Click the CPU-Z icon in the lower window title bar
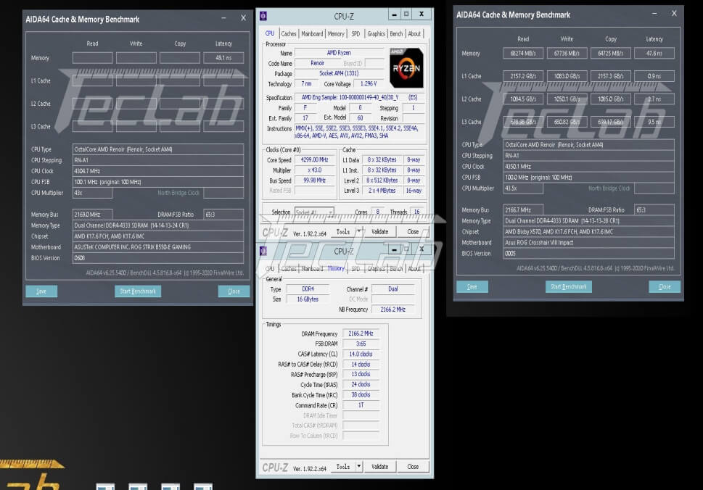 [x=263, y=251]
